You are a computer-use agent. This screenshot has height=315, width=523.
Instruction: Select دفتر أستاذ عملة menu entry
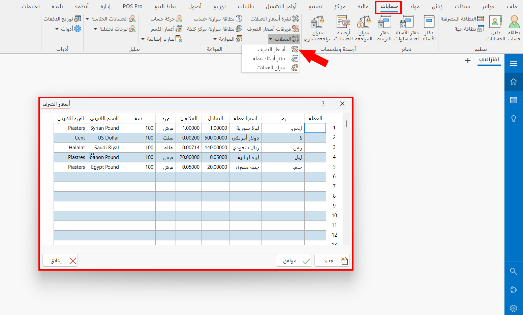271,58
